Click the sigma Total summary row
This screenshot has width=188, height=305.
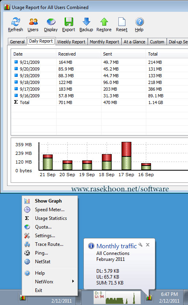coord(100,102)
